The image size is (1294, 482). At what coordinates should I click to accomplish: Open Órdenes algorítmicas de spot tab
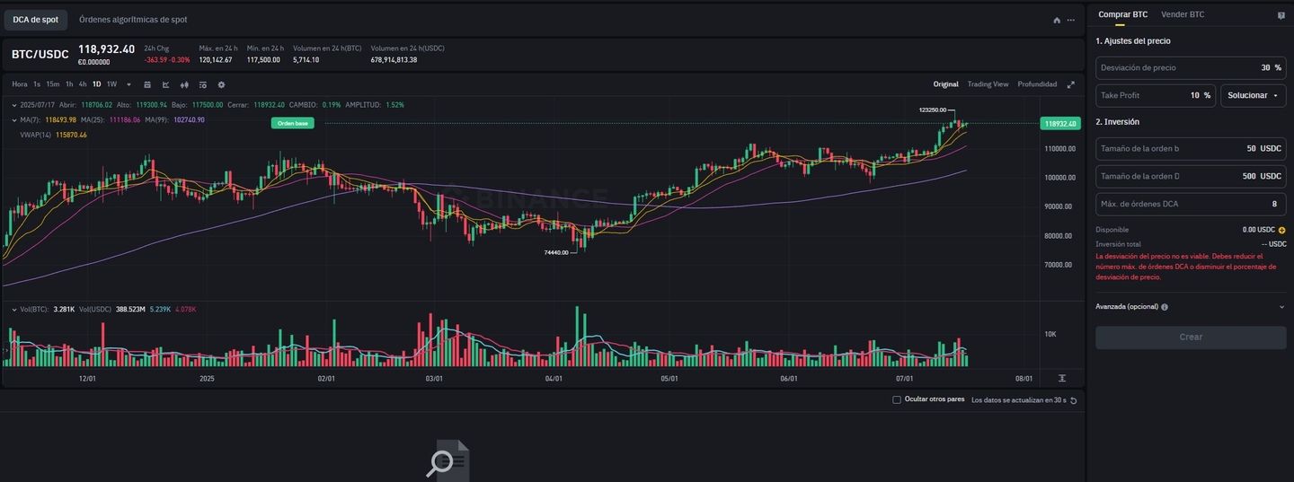click(x=133, y=20)
